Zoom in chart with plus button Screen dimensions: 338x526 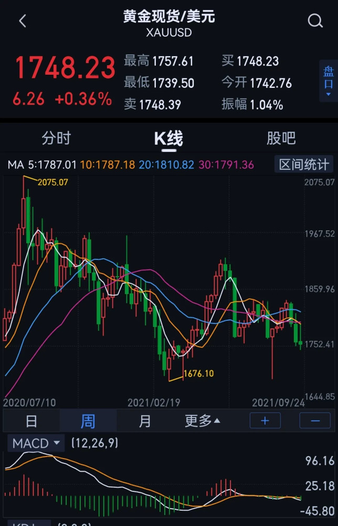point(265,420)
